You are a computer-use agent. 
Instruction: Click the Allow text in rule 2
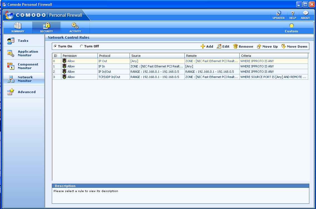[71, 72]
